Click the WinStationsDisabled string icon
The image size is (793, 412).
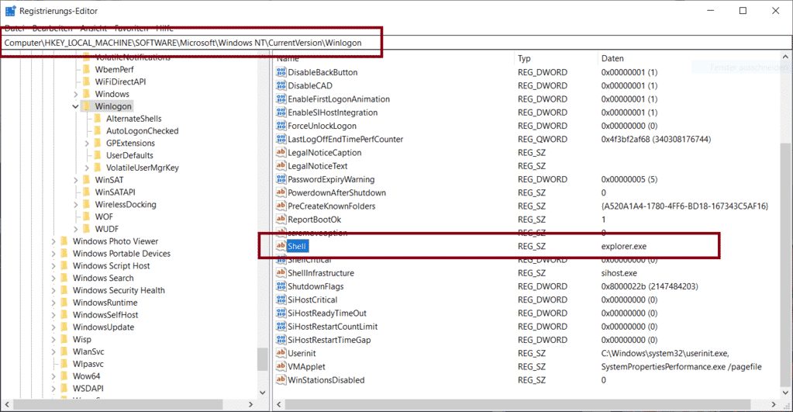click(x=281, y=379)
